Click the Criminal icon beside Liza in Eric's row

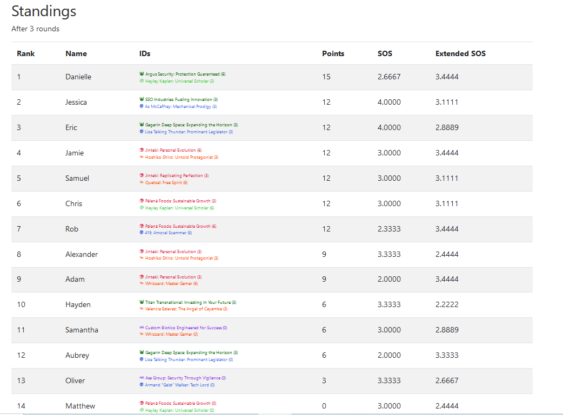(x=142, y=132)
